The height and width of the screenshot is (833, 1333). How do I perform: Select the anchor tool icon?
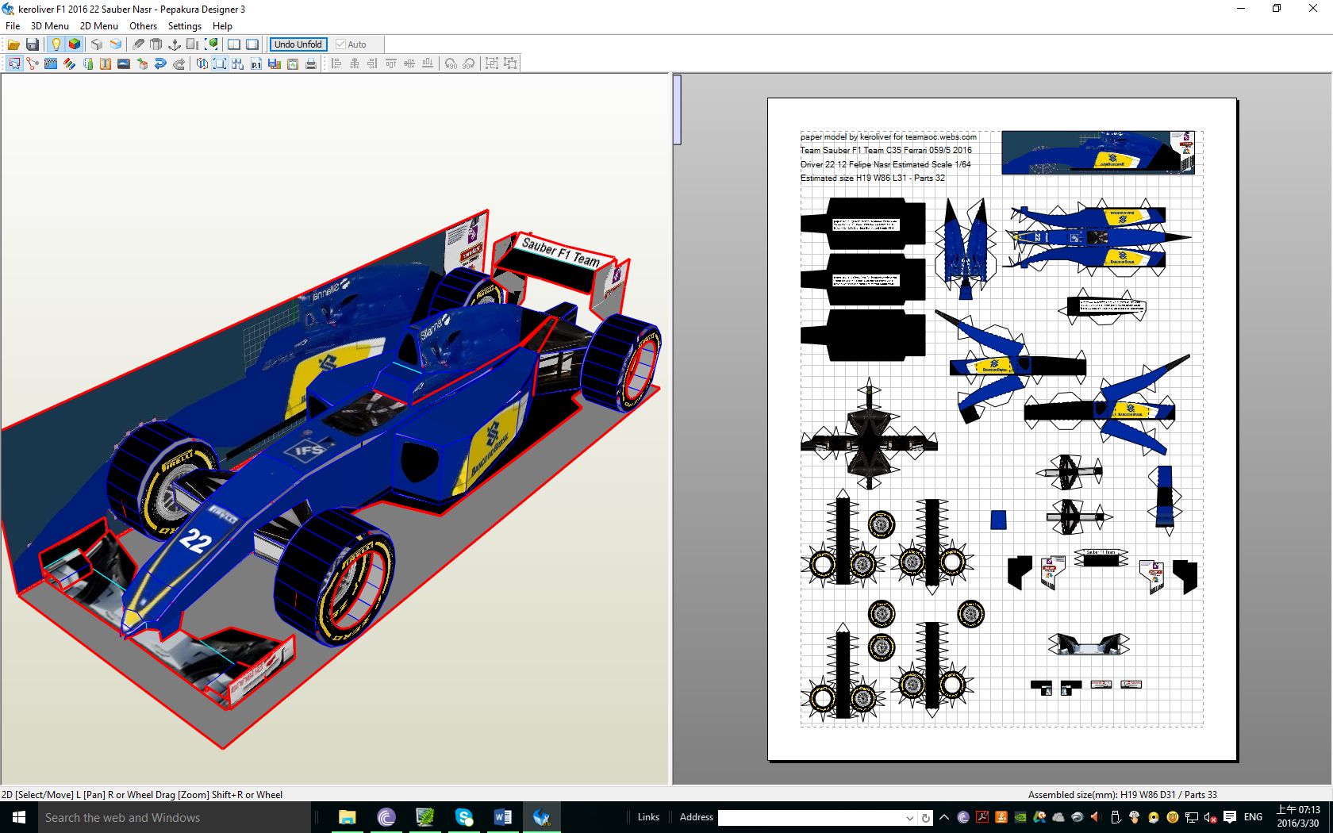175,44
